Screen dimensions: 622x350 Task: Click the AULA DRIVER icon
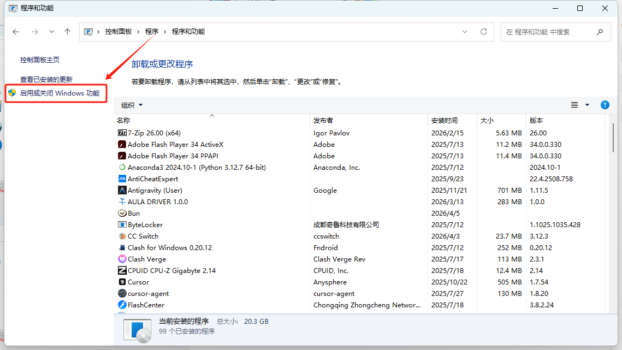click(x=122, y=201)
